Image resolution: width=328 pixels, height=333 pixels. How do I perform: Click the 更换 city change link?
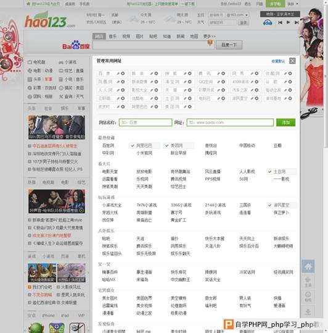117,22
